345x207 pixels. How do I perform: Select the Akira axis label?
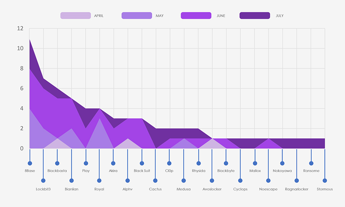(113, 171)
